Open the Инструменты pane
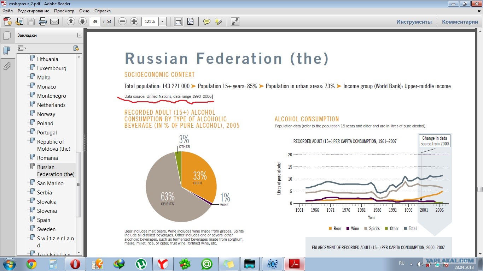This screenshot has height=271, width=483. click(414, 22)
